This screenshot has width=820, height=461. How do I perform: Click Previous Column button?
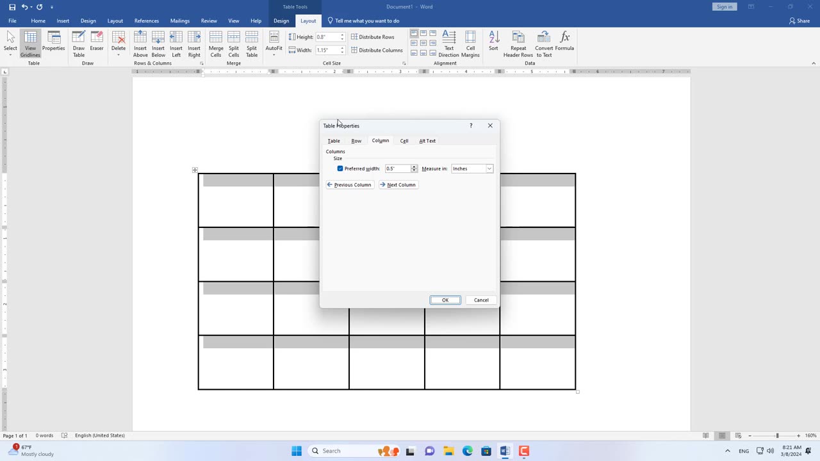point(350,184)
